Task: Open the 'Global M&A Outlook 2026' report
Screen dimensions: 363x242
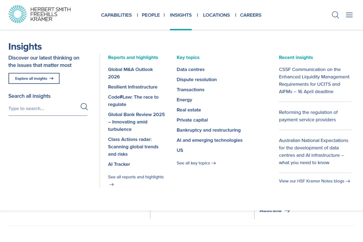Action: click(130, 73)
